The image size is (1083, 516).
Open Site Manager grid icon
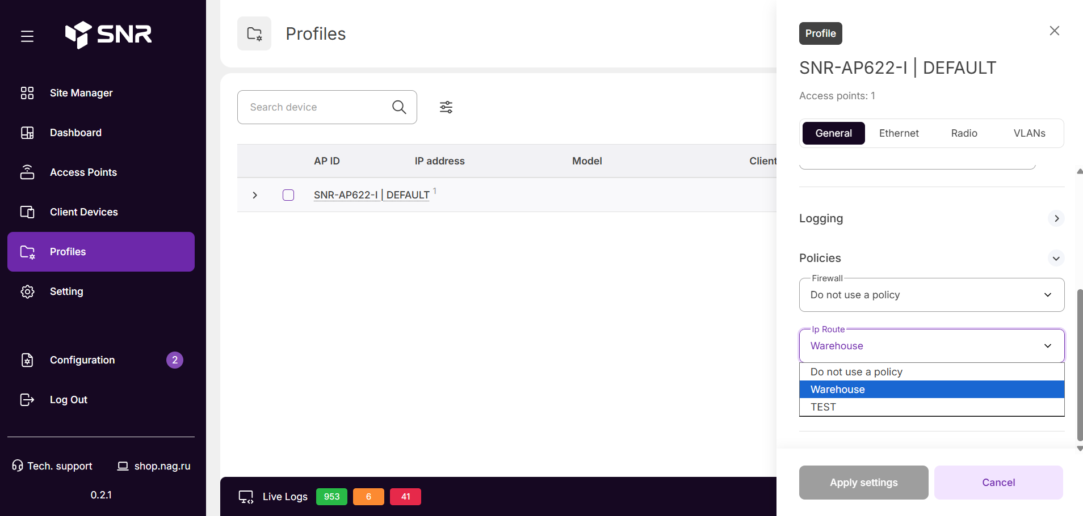(x=27, y=93)
